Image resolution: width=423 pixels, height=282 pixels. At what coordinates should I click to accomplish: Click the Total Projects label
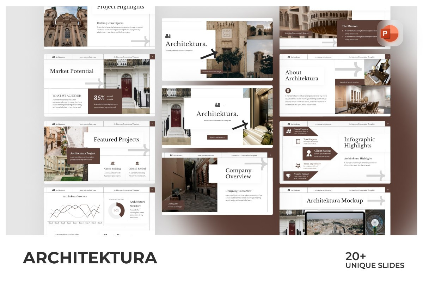[x=310, y=139]
